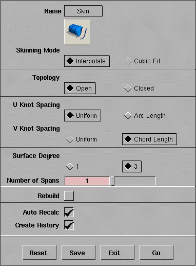Click the Reset button
The image size is (196, 266).
[x=40, y=253]
